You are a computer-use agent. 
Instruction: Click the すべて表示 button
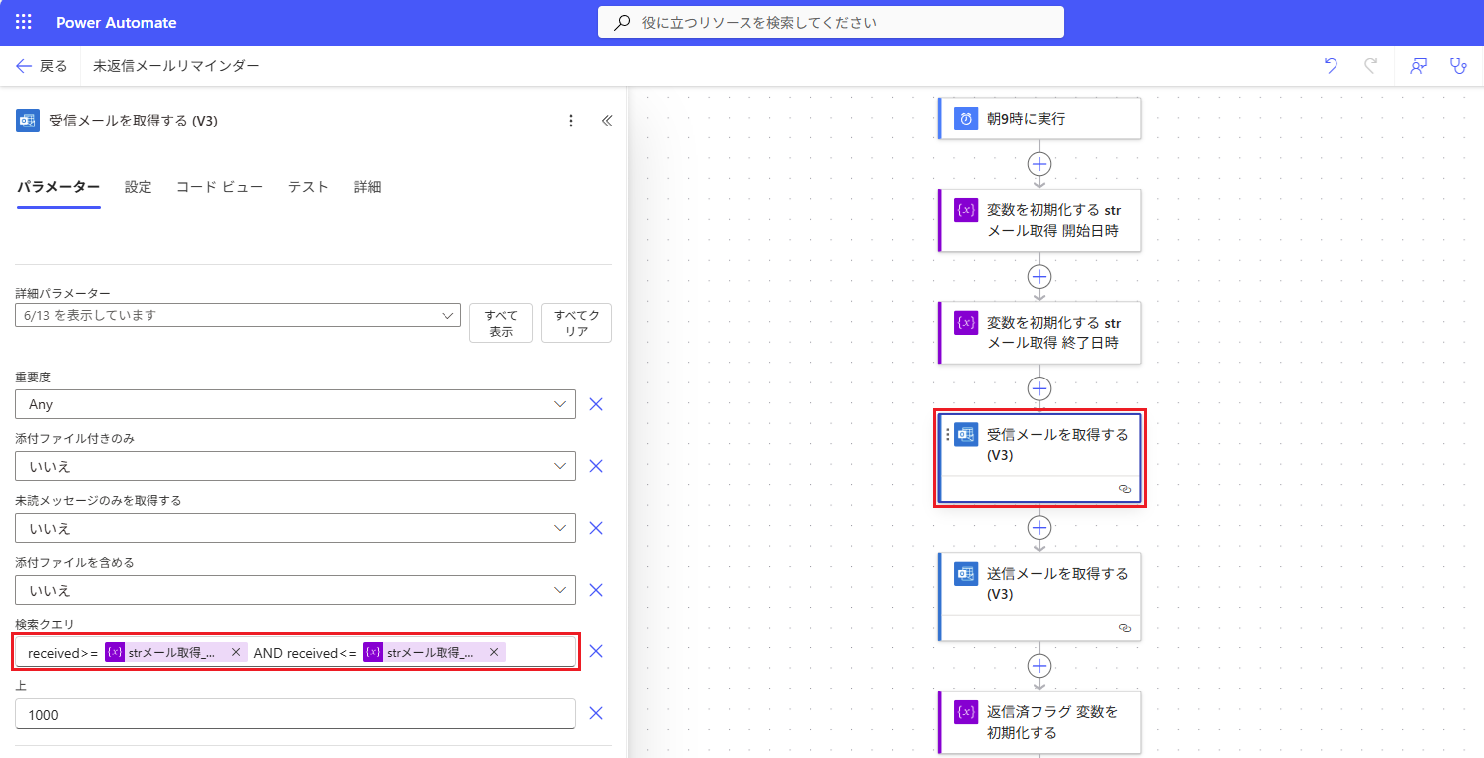pos(501,323)
